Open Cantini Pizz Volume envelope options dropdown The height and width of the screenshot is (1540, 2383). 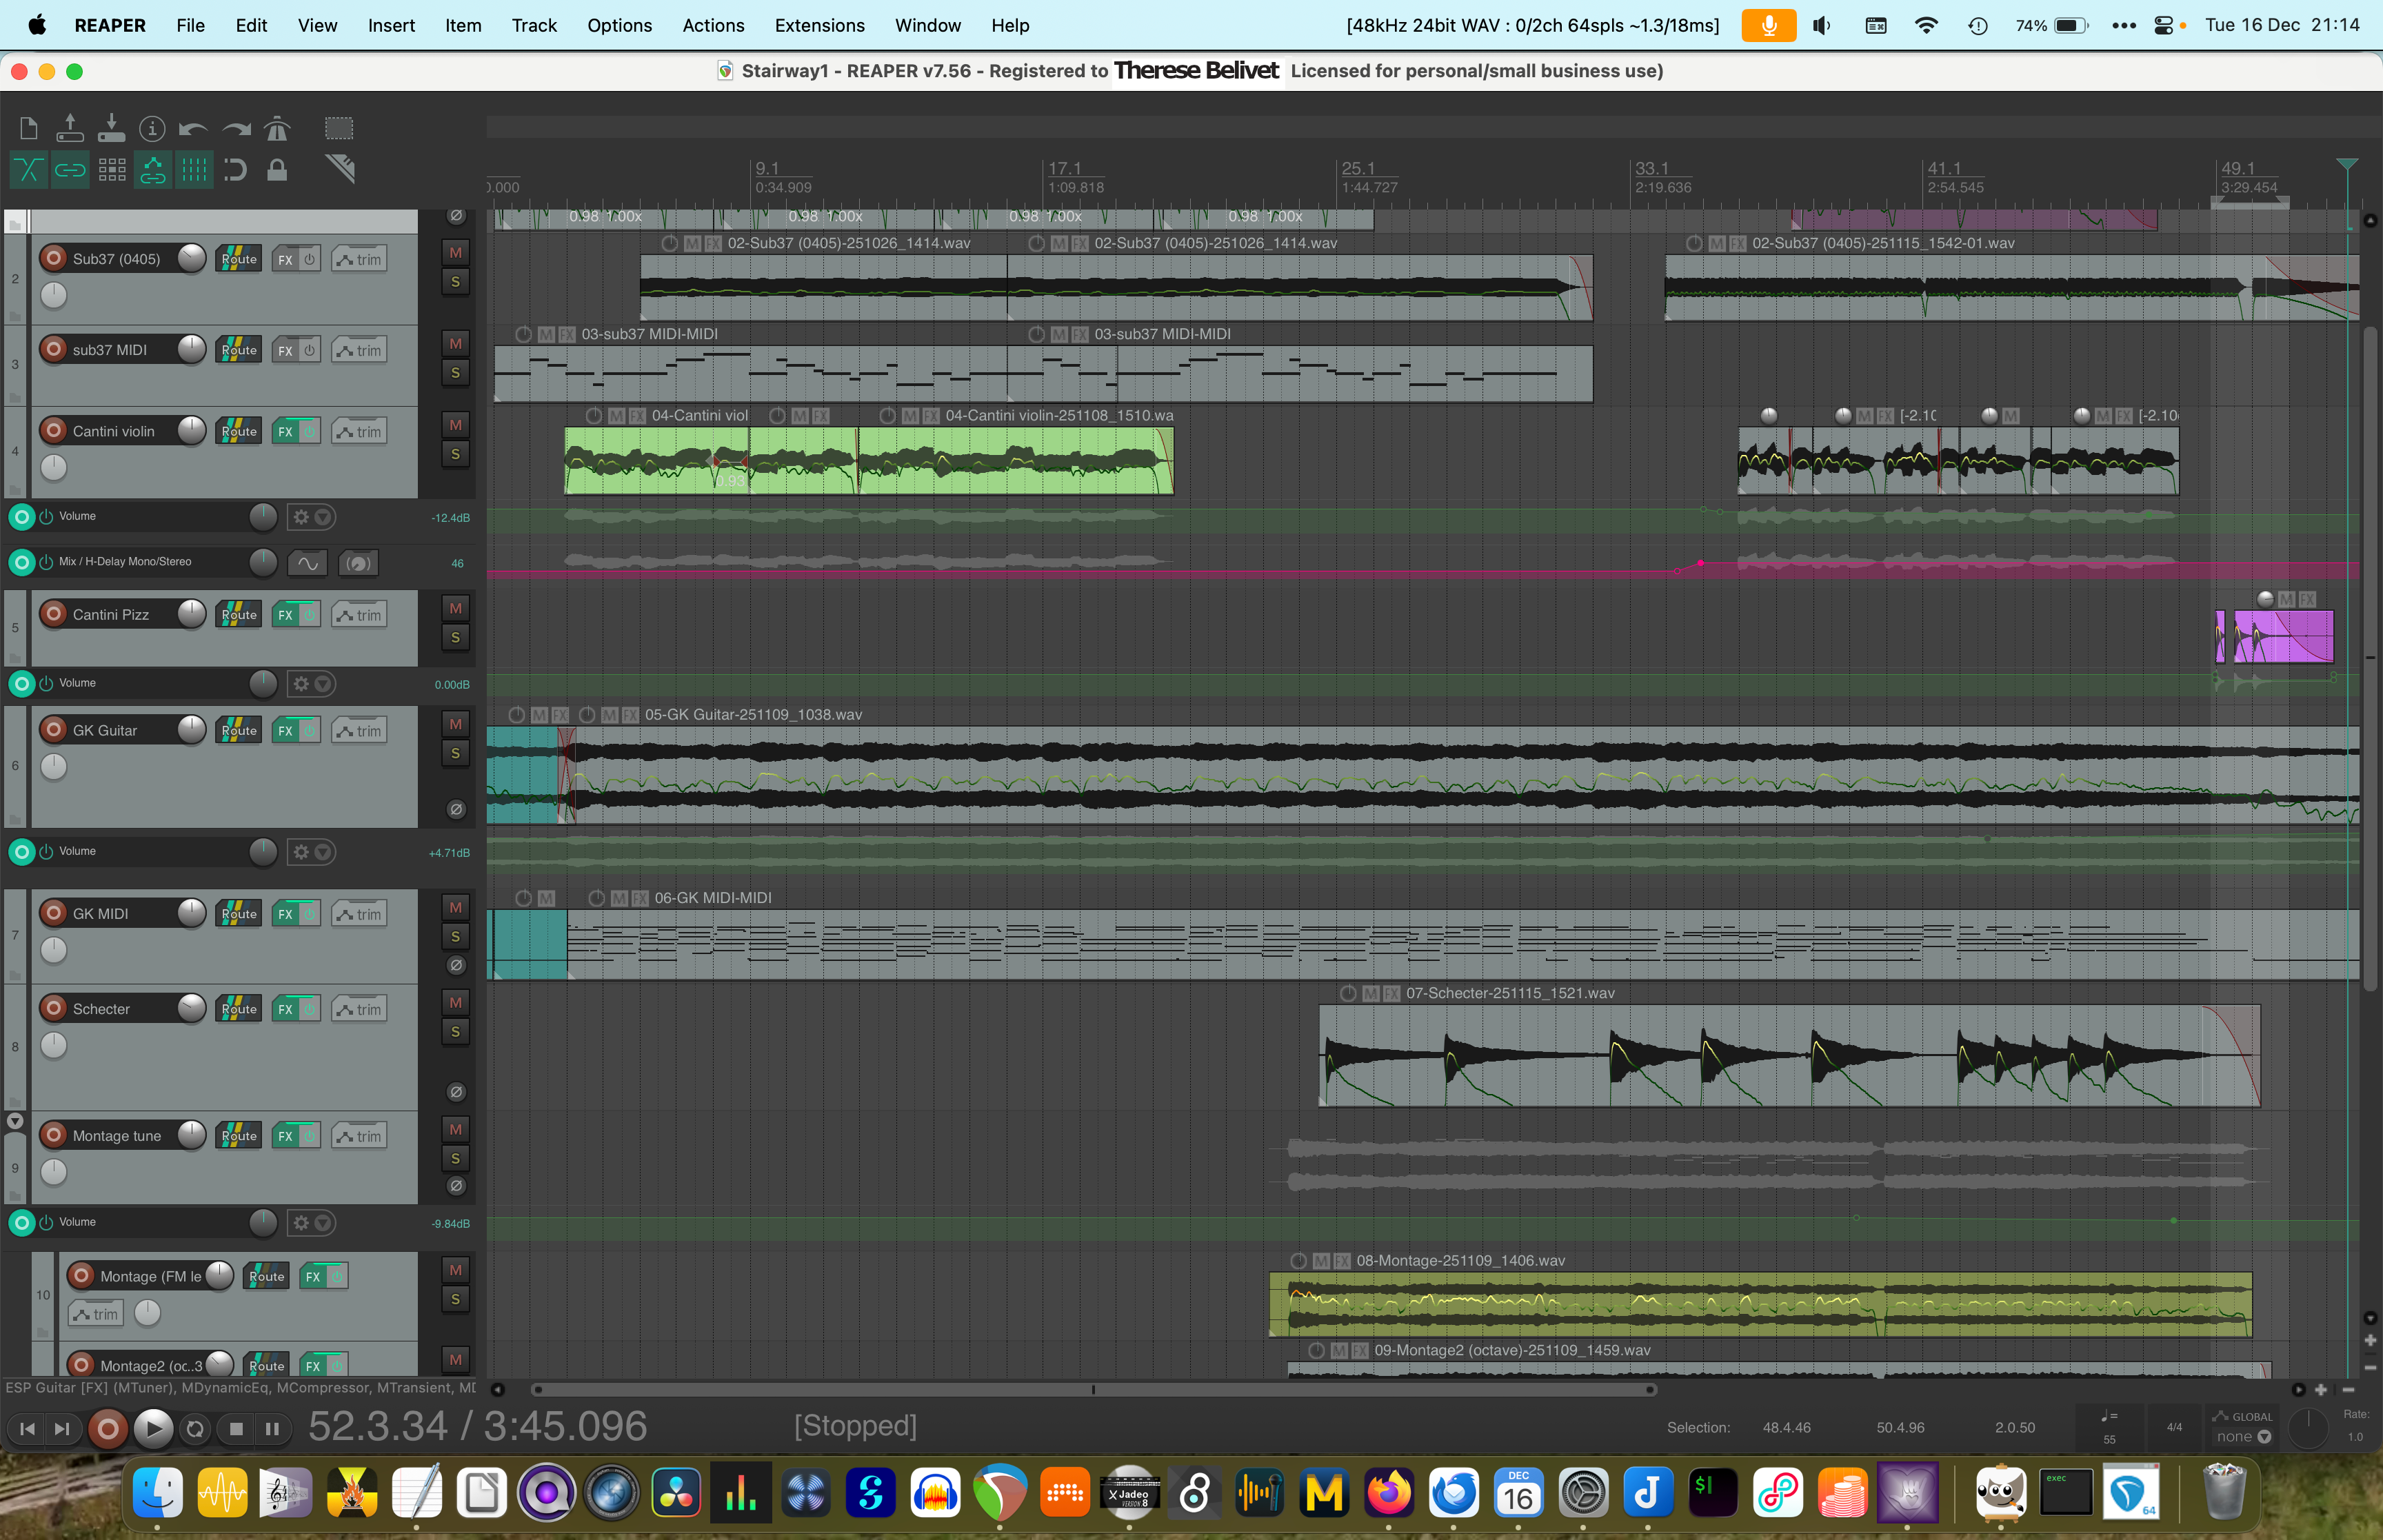click(x=323, y=684)
